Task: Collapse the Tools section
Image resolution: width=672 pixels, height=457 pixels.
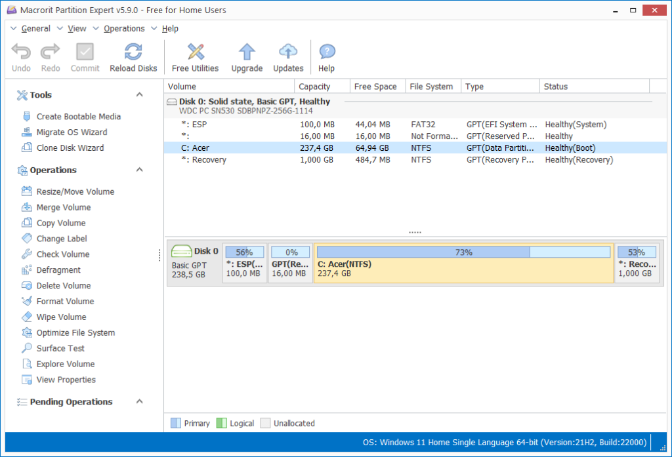Action: coord(138,94)
